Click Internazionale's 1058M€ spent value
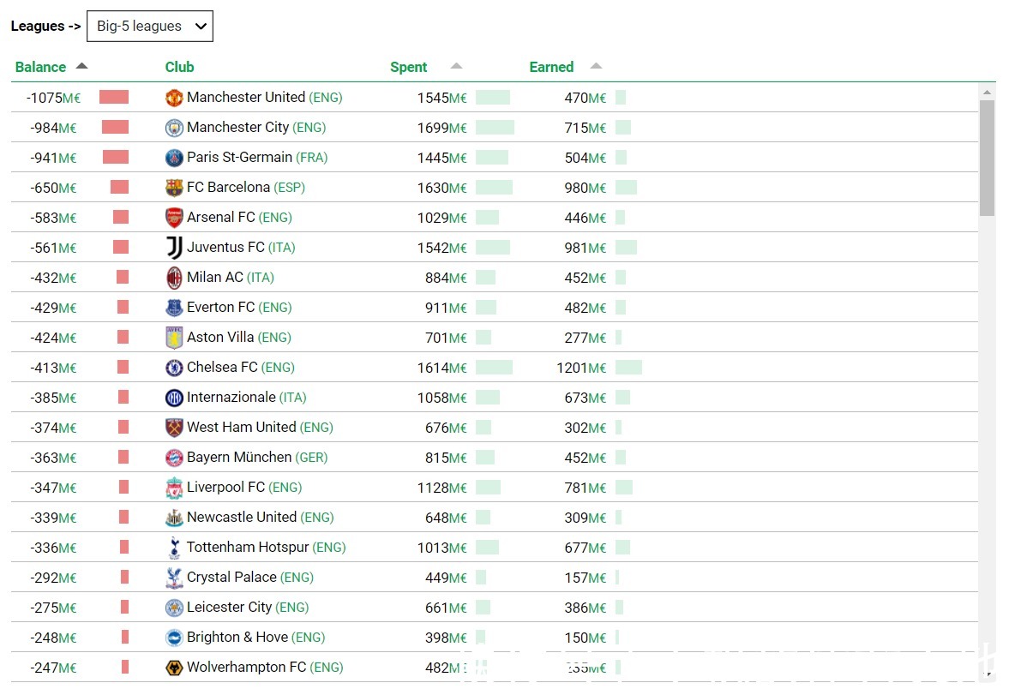The width and height of the screenshot is (1009, 695). 442,398
